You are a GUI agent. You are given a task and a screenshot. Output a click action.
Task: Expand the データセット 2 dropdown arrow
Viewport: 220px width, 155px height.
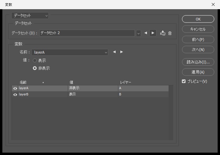tap(138, 33)
